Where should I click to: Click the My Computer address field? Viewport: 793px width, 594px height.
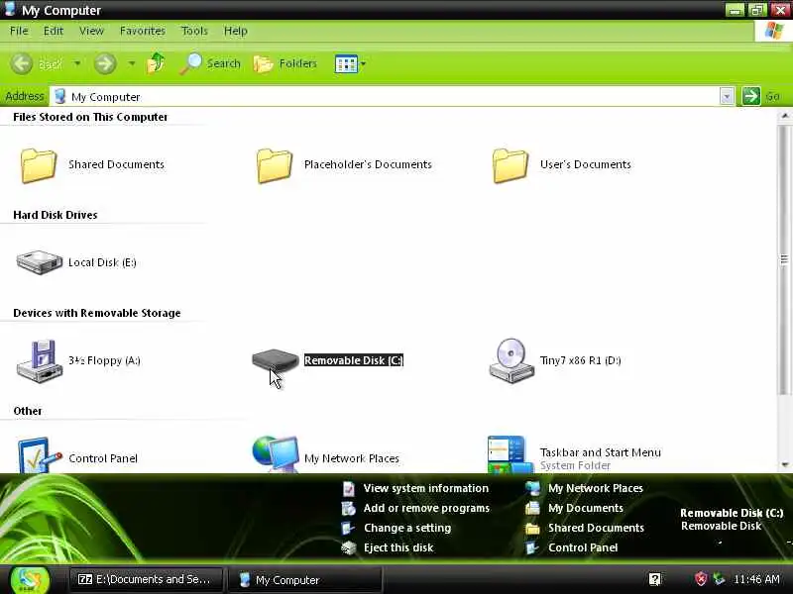pyautogui.click(x=385, y=96)
